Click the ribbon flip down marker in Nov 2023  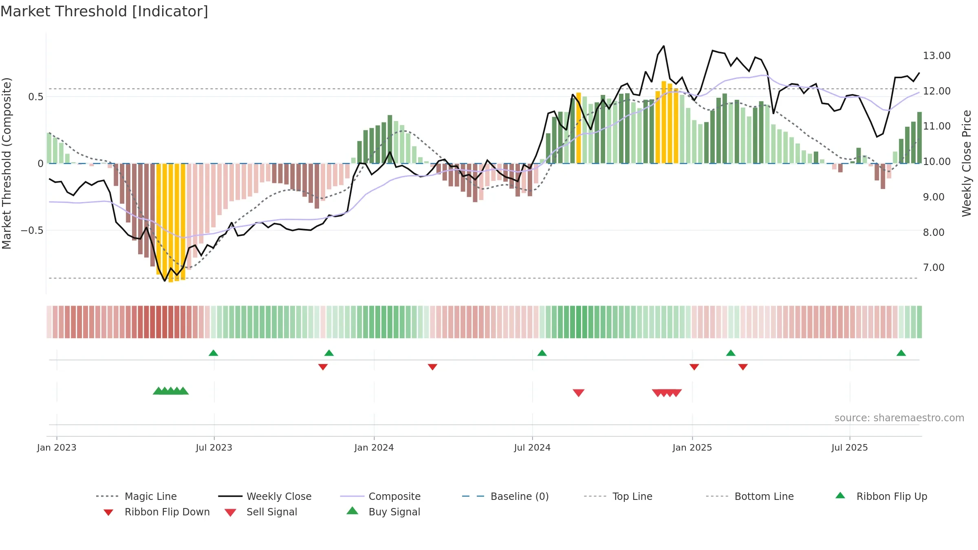(323, 367)
